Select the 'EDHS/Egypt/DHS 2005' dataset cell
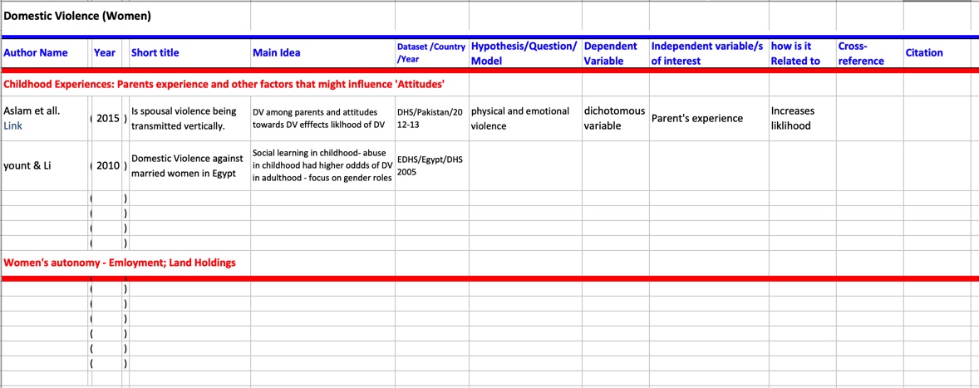 click(x=430, y=165)
